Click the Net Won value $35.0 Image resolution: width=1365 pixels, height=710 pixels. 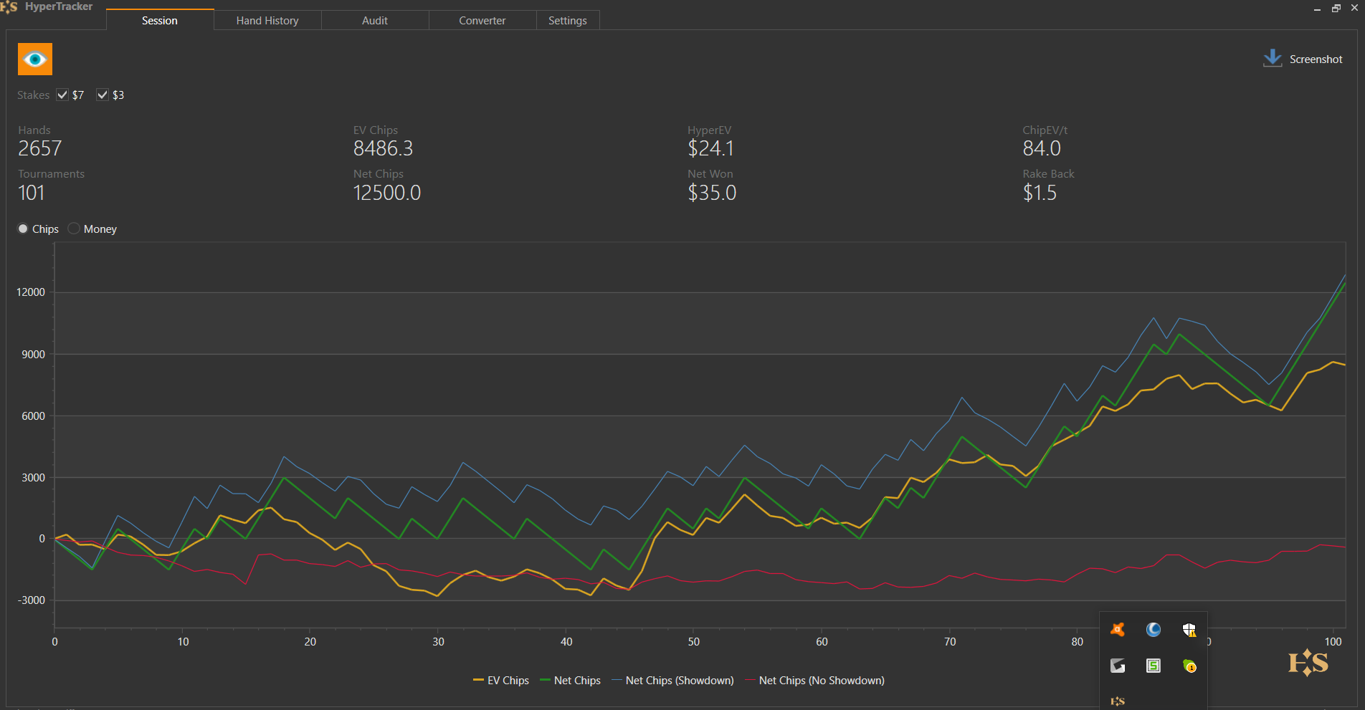[712, 193]
